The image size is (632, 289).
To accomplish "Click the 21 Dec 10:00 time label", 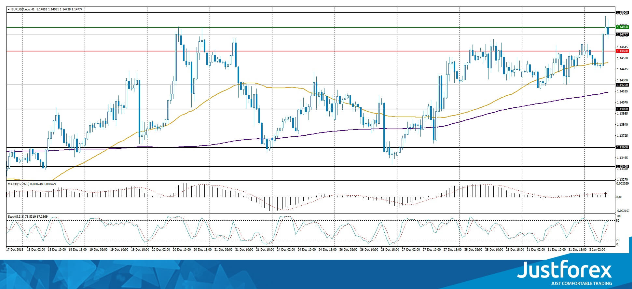I will click(x=244, y=250).
